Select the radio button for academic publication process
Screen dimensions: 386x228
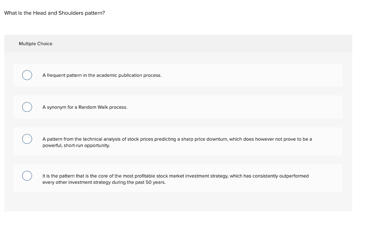[x=27, y=75]
